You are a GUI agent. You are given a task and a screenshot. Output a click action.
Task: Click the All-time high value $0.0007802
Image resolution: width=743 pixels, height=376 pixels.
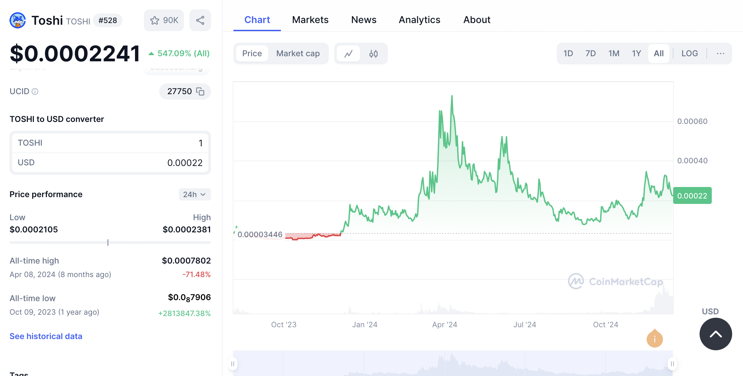coord(186,260)
